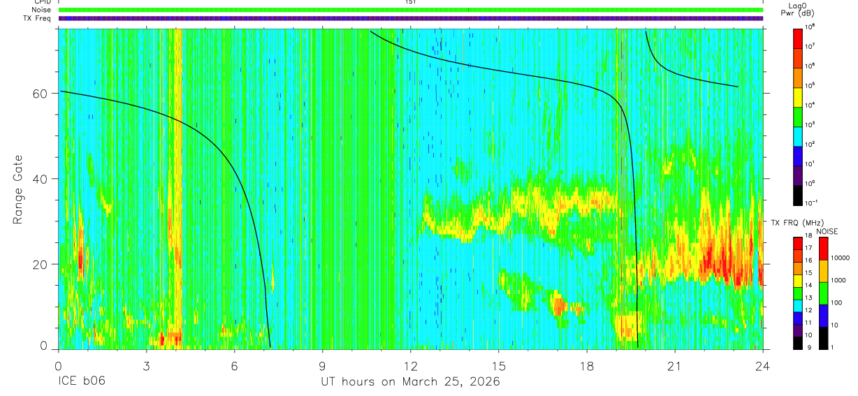Click the time axis label 12

(411, 365)
